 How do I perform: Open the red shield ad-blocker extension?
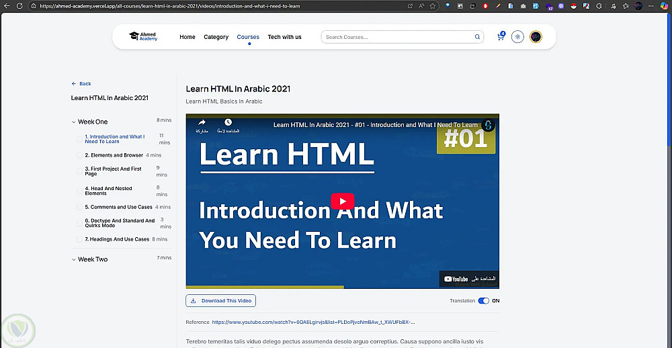click(x=486, y=6)
